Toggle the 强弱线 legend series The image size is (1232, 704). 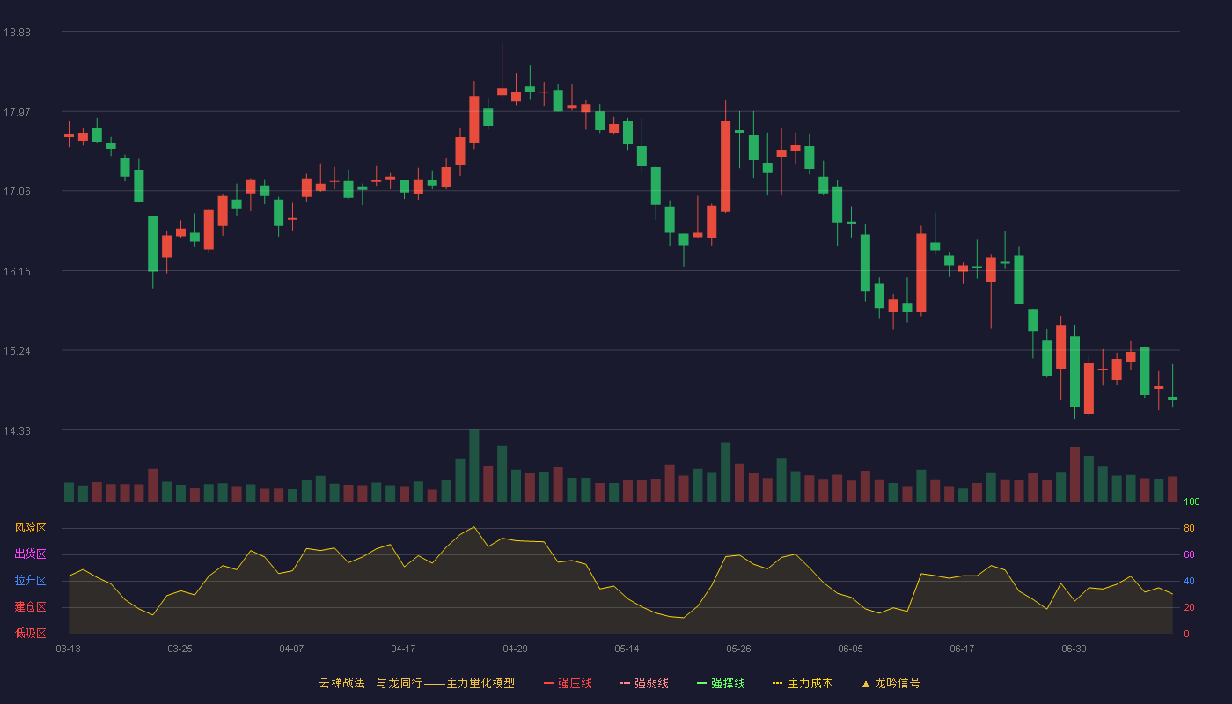[x=644, y=683]
